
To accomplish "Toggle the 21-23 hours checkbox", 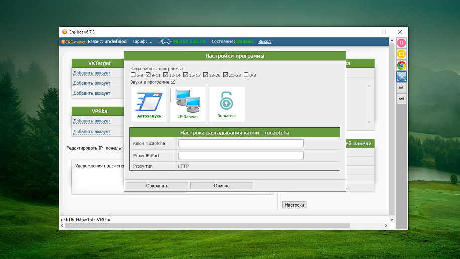I will (x=225, y=75).
